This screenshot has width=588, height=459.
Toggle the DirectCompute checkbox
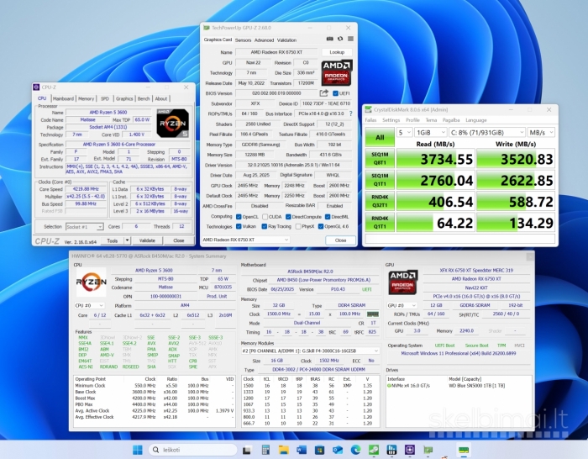tap(288, 217)
